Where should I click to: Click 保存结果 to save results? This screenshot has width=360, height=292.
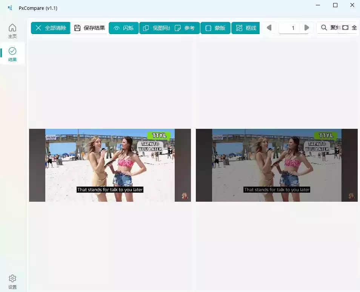[x=89, y=28]
